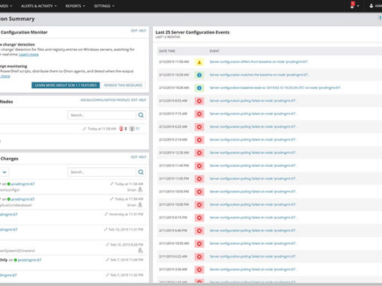This screenshot has height=286, width=382.
Task: Click the red error icon for 2/12/2019 6:25 AM
Action: 199,127
